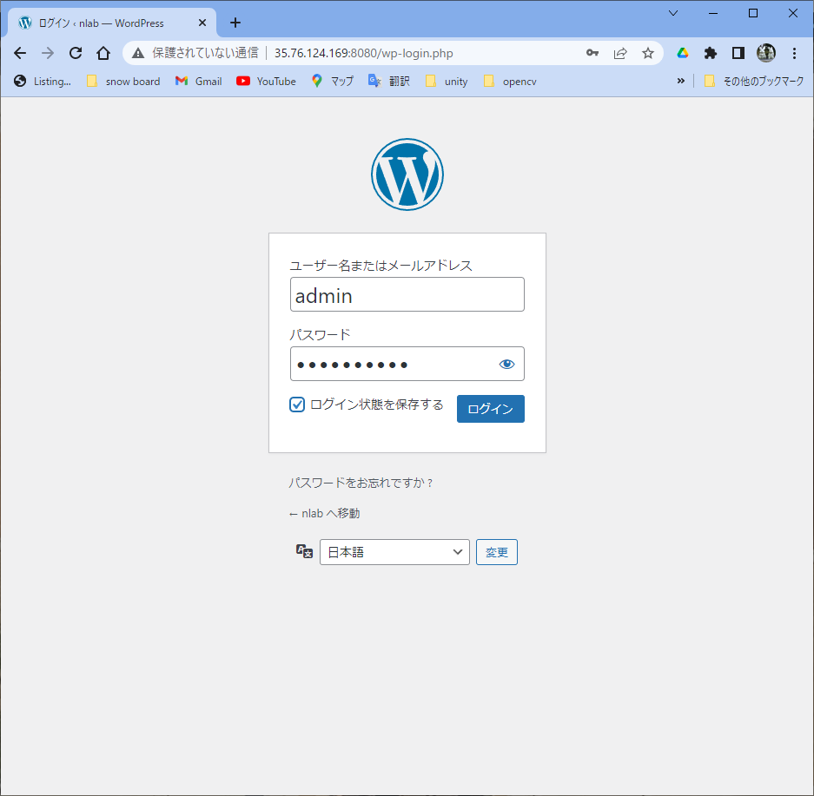Go to the browser home page icon
The image size is (814, 796).
[103, 53]
